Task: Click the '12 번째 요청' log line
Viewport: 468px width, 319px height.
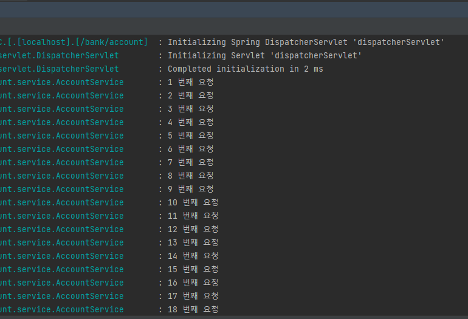Action: tap(193, 229)
